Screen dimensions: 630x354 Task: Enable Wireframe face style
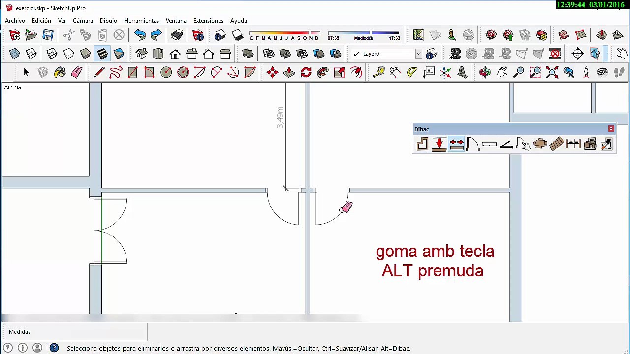(x=52, y=54)
